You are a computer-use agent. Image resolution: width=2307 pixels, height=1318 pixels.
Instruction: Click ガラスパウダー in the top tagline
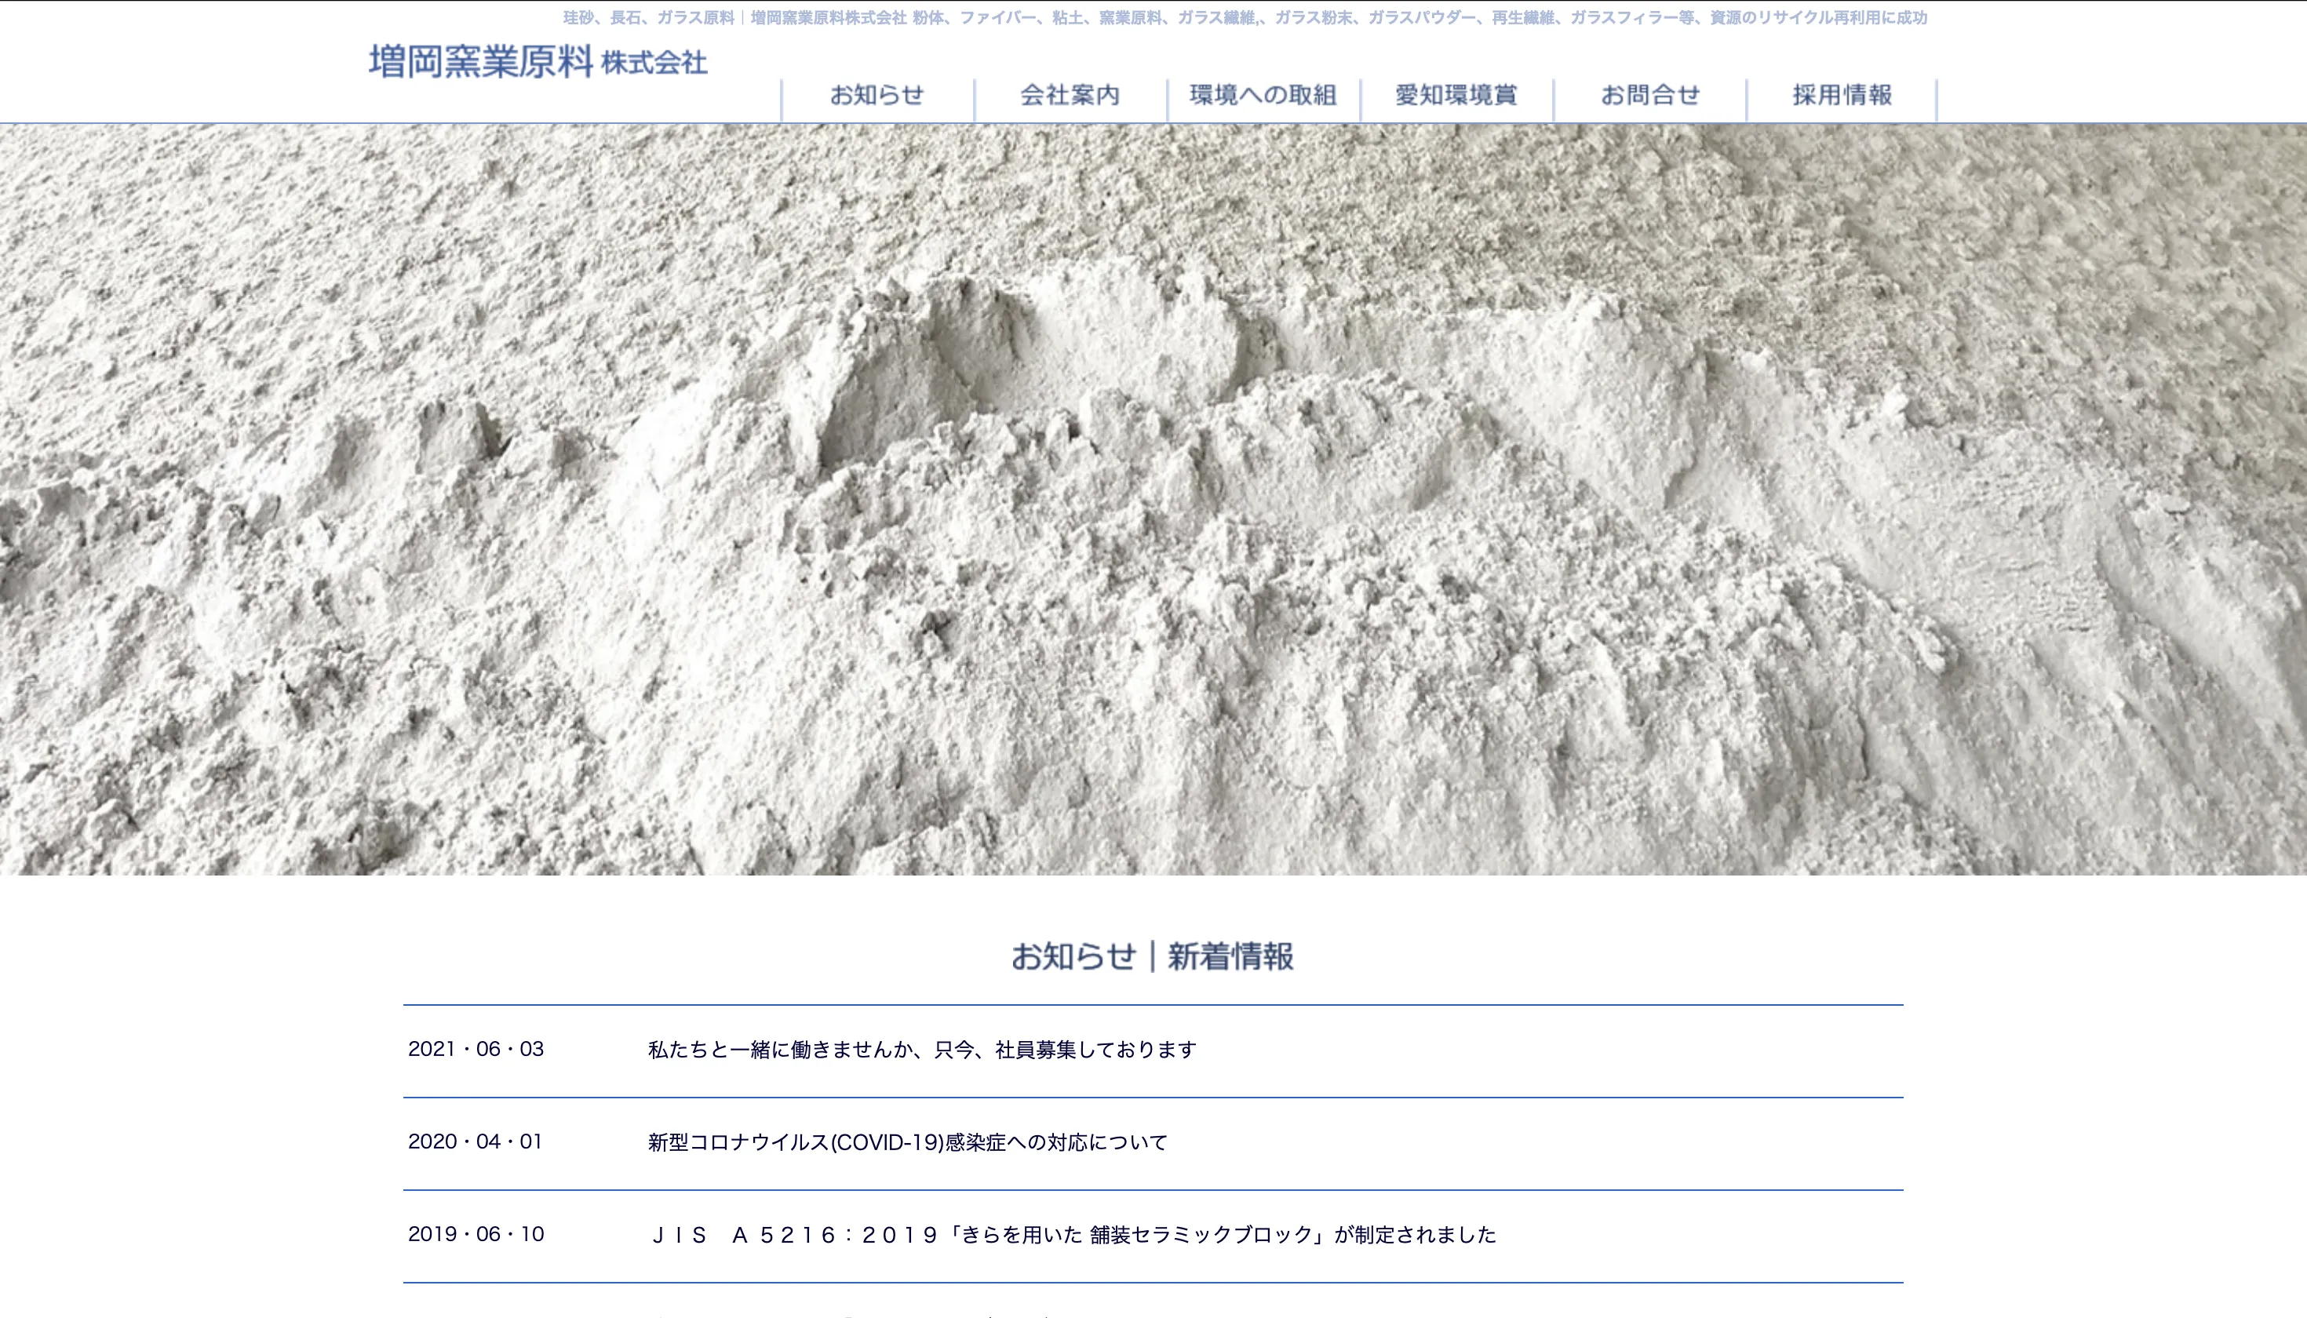pyautogui.click(x=1422, y=18)
